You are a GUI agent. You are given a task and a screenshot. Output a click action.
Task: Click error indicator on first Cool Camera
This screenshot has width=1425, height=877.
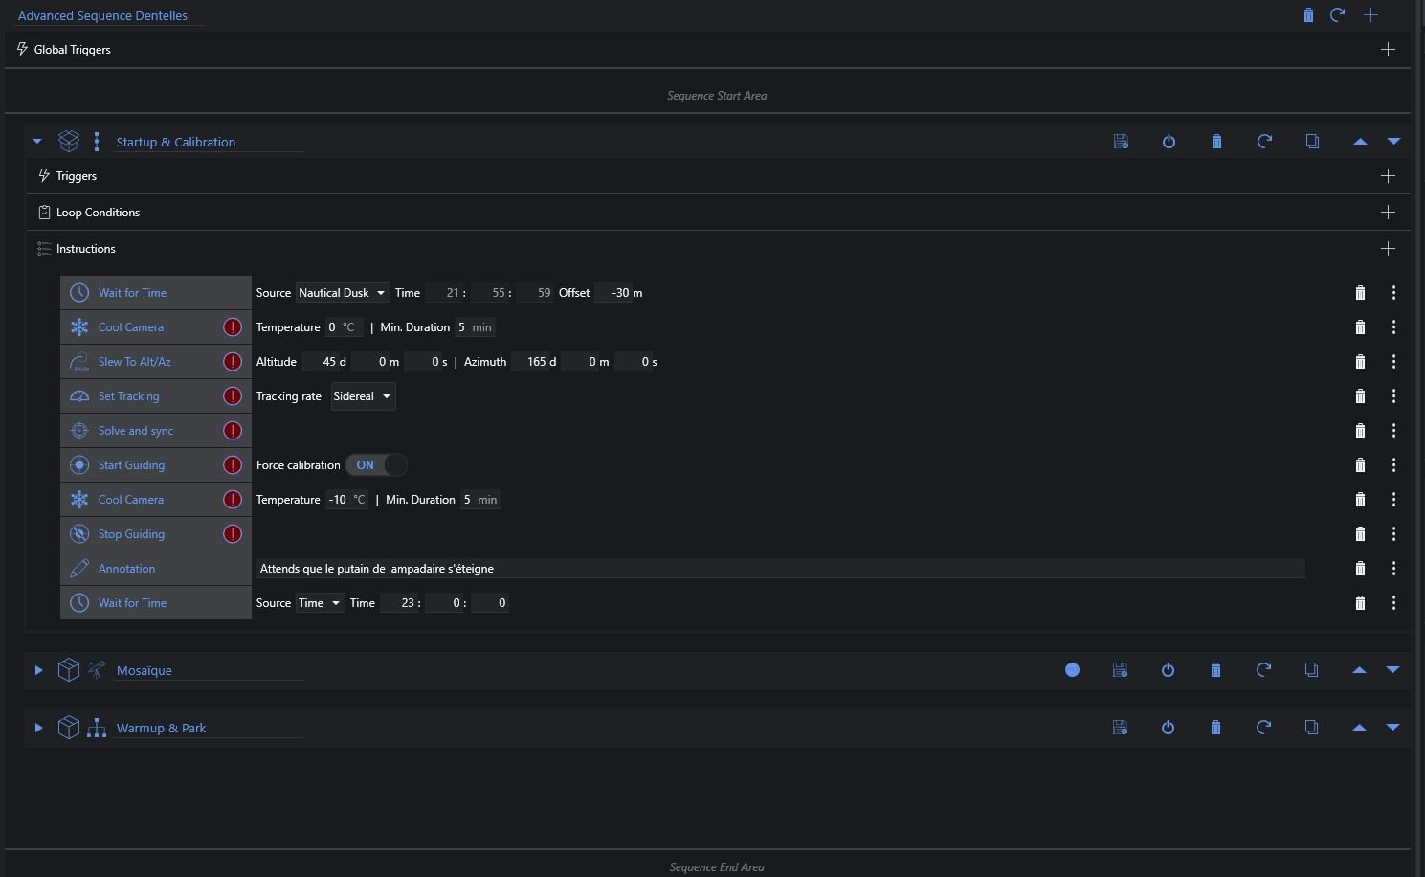(233, 327)
